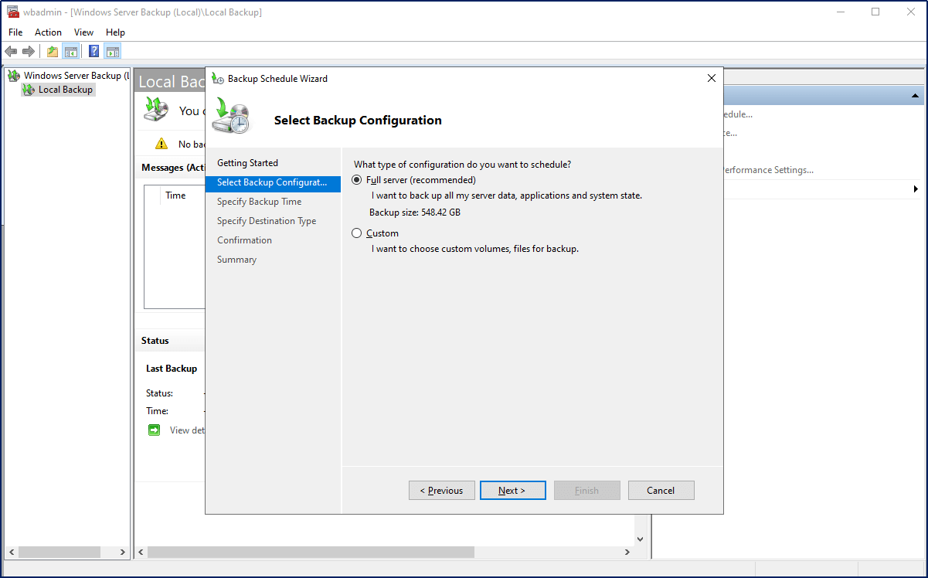Click the 'I want to choose custom volumes' description
This screenshot has width=928, height=578.
(475, 249)
